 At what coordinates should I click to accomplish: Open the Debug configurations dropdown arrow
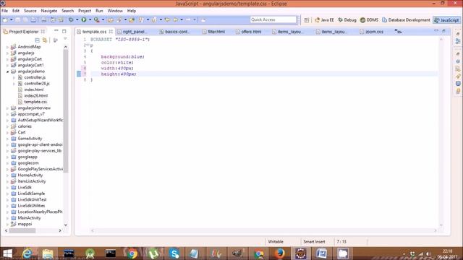[77, 19]
